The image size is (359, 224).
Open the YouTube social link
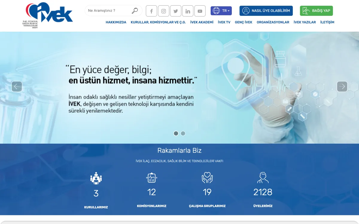tap(200, 11)
